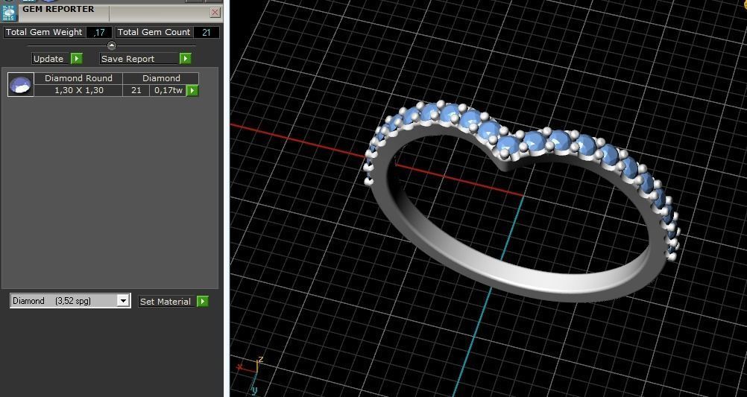Click the '1,30 X 1,30' size cell
The width and height of the screenshot is (747, 397).
(x=78, y=90)
